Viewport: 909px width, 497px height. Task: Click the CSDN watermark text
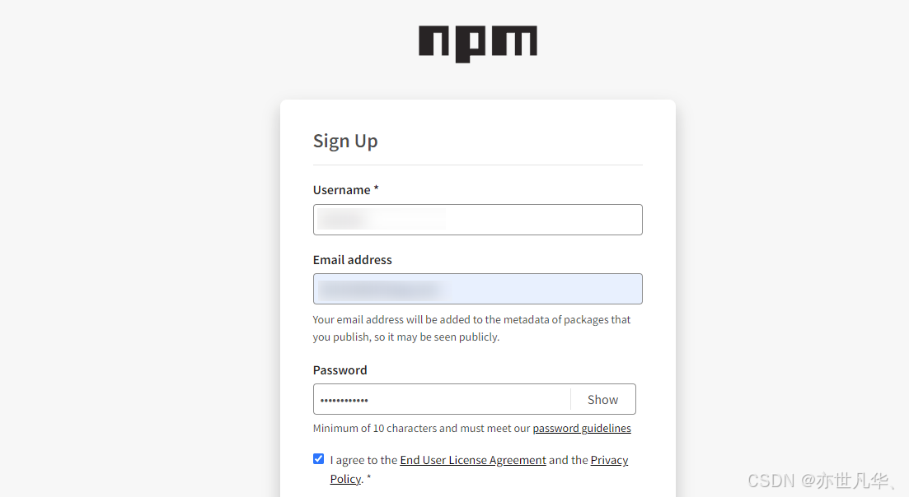pyautogui.click(x=819, y=481)
